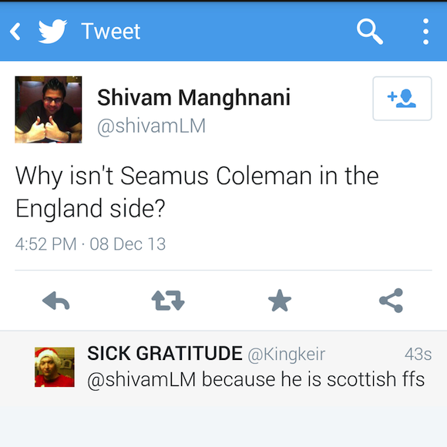The width and height of the screenshot is (447, 447).
Task: Open the reply's 43s timestamp
Action: click(418, 354)
